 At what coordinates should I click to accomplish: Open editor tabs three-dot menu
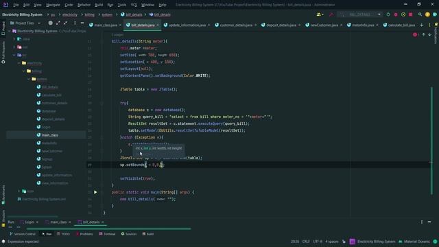429,25
